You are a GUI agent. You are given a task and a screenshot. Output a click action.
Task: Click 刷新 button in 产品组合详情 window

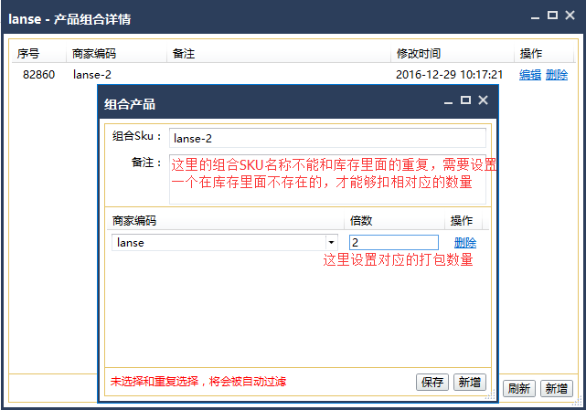(518, 389)
